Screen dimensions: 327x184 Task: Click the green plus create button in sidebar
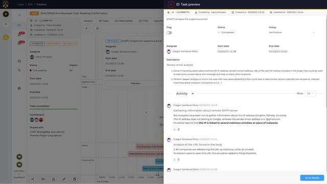coord(6,24)
